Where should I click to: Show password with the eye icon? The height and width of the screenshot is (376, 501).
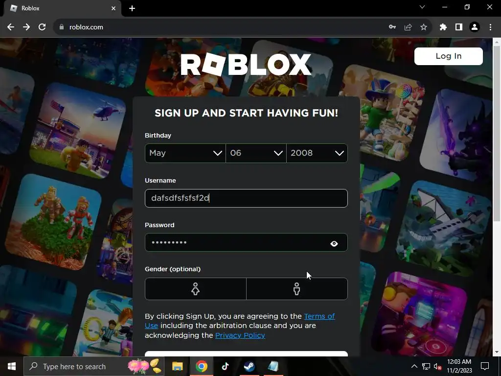pyautogui.click(x=334, y=244)
